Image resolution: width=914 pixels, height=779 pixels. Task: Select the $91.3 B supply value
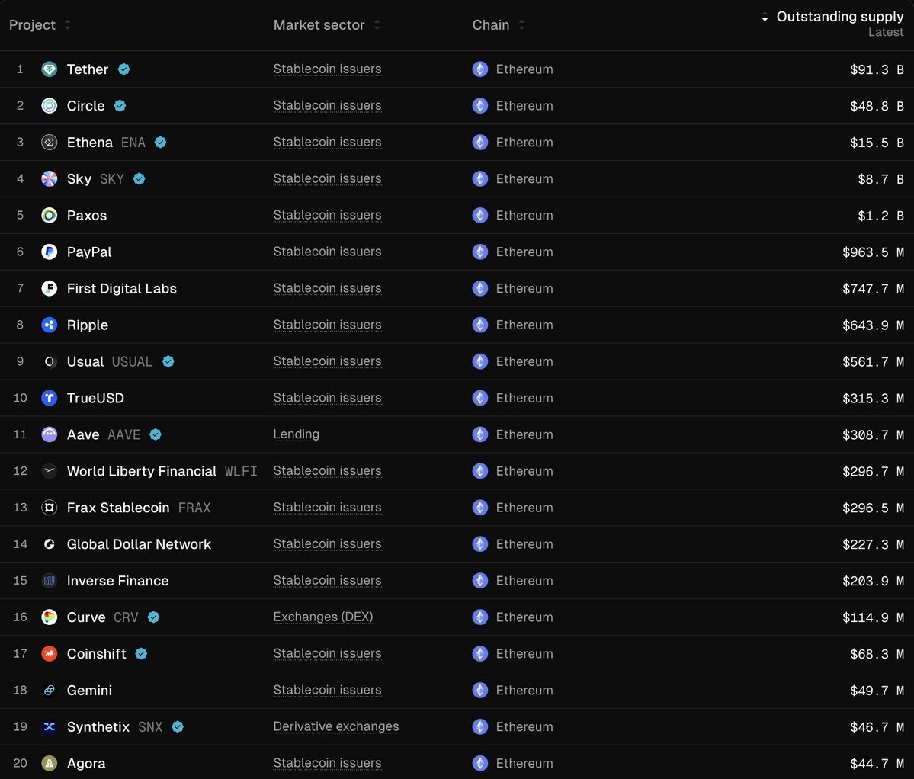(x=877, y=70)
